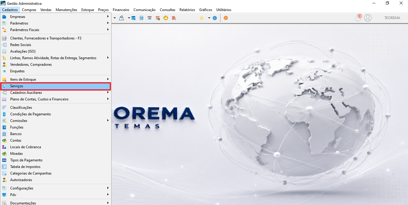Open the calendar with gear settings icon
This screenshot has height=205, width=408.
click(158, 18)
